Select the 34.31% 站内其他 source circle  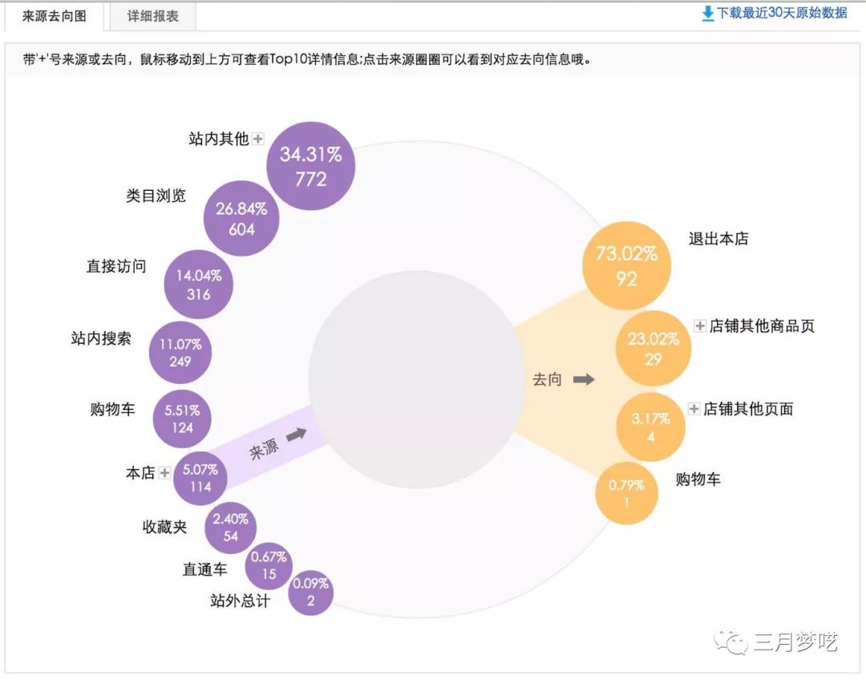(x=310, y=166)
